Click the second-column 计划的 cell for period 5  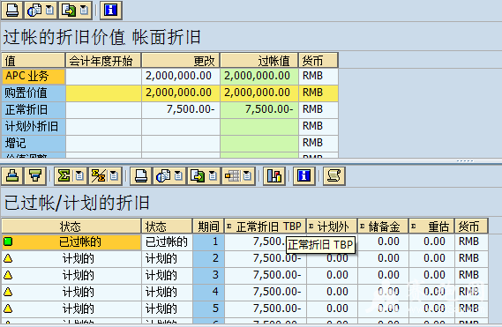(167, 308)
